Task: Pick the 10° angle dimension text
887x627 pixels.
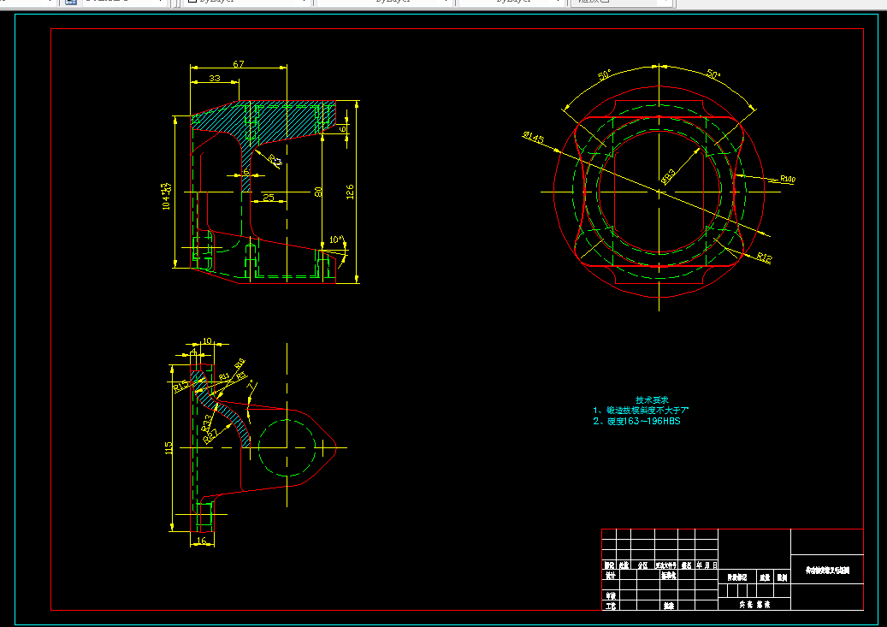Action: point(336,240)
